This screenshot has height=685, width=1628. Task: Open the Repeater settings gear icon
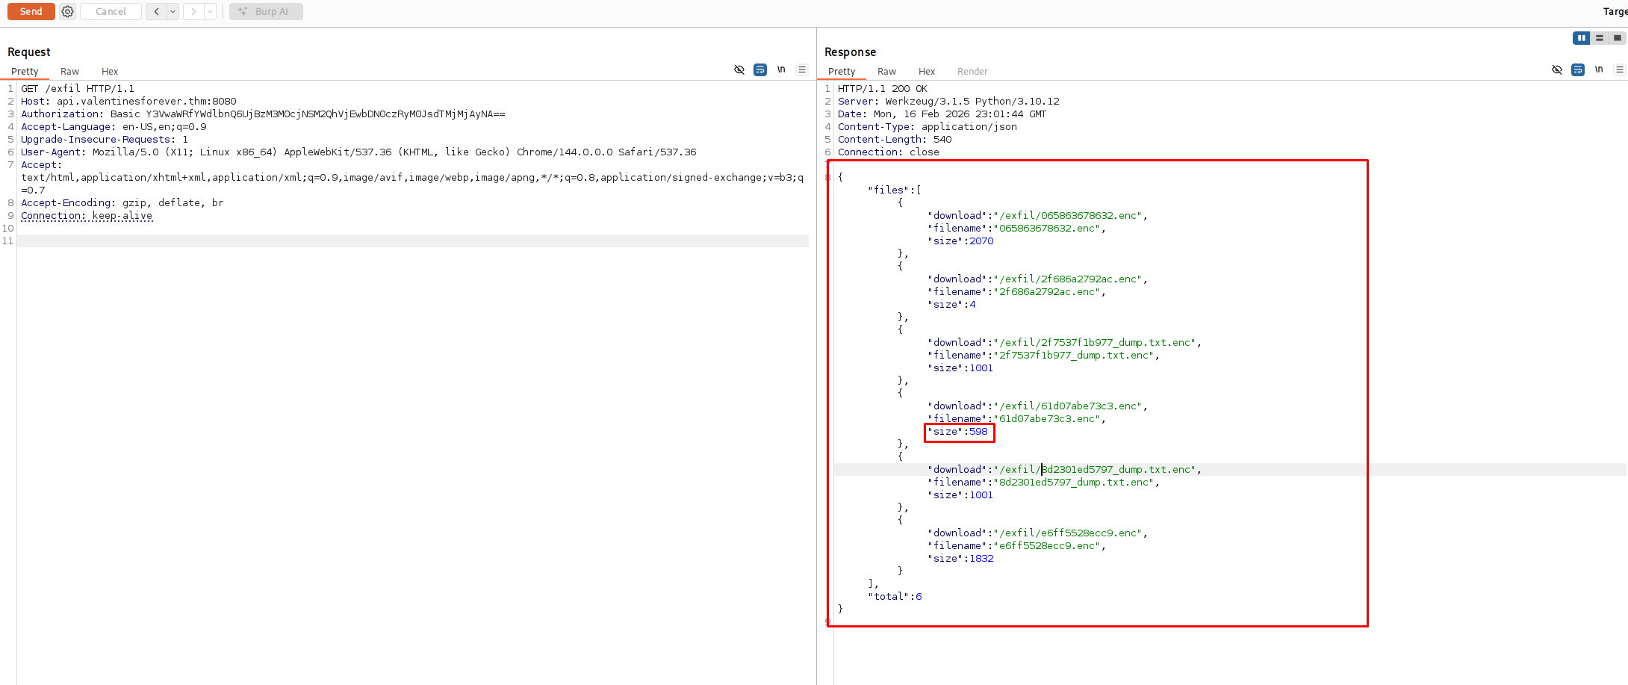coord(67,11)
